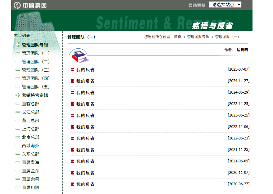Expand the 管理团队专辑 plus icon

[18, 45]
